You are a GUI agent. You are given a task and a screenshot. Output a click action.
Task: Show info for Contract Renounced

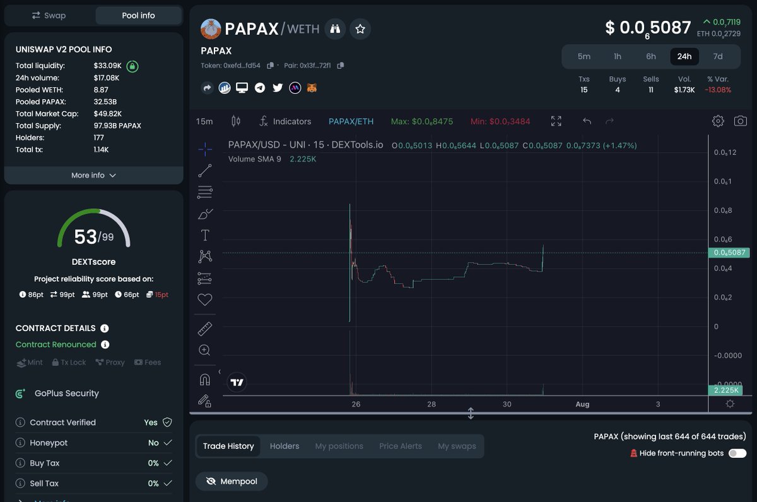[x=105, y=344]
